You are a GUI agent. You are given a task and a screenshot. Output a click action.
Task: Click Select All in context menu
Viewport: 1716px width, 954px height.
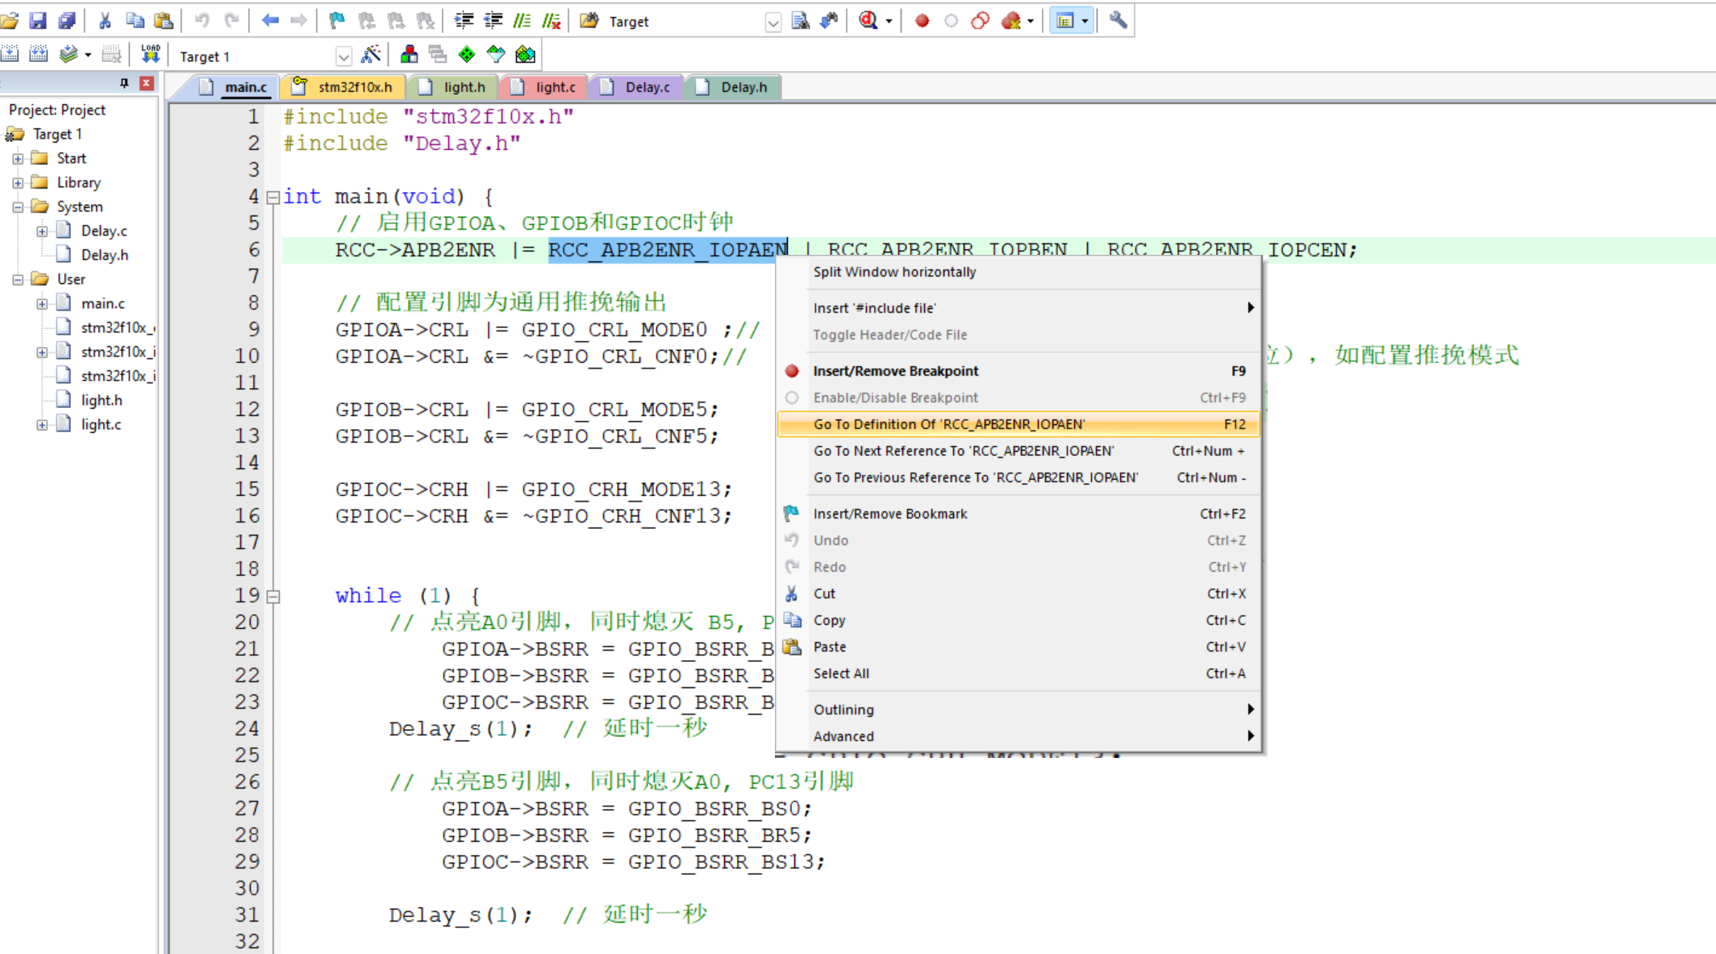click(841, 673)
